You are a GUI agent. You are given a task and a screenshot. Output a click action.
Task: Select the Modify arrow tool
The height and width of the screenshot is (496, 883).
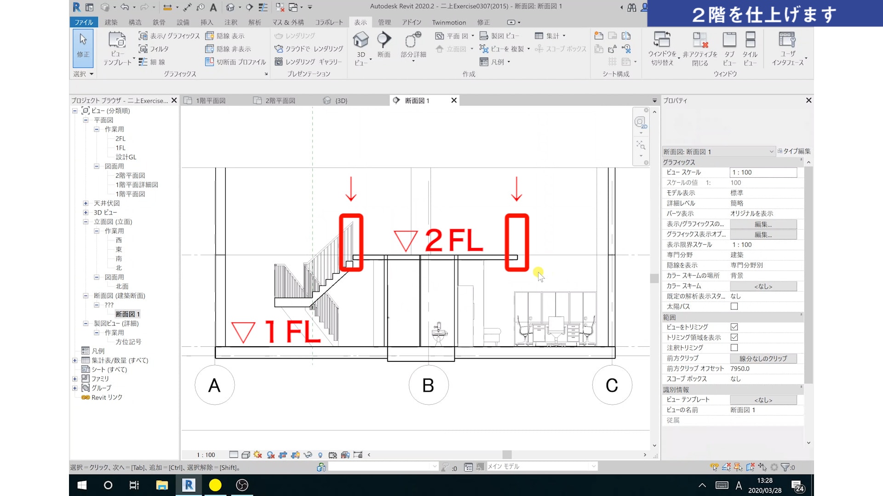[83, 39]
